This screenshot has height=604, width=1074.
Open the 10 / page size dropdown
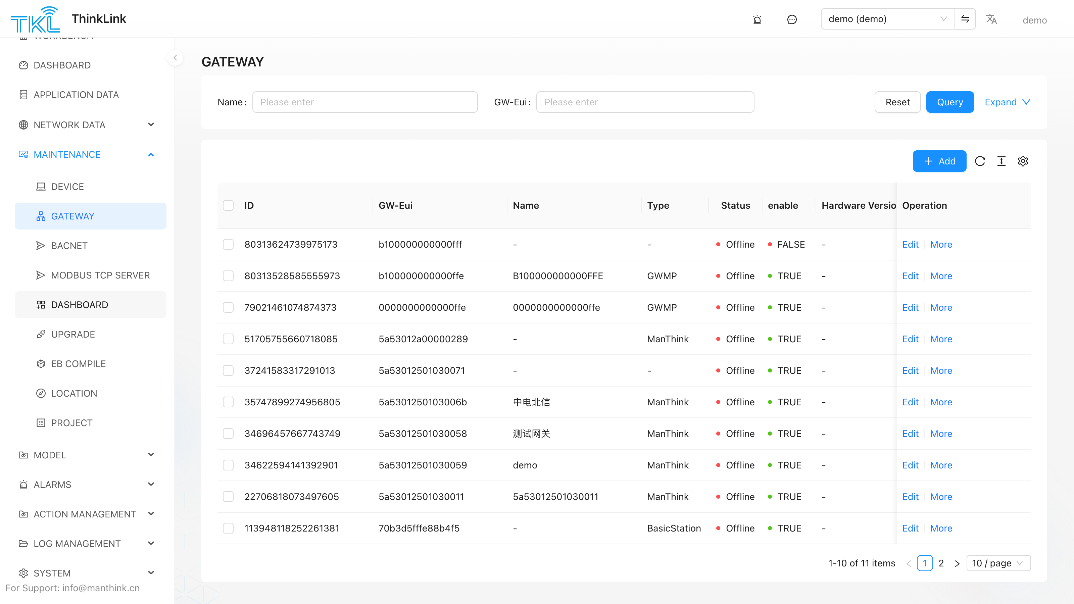(x=998, y=563)
